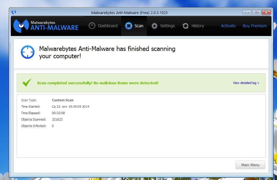Click the 'has finished scanning your computer!' heading
277x180 pixels.
(x=107, y=52)
